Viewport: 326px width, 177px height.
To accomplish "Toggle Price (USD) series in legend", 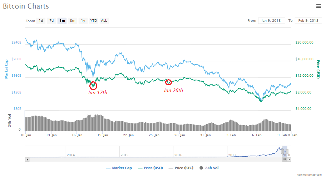I will coord(150,168).
